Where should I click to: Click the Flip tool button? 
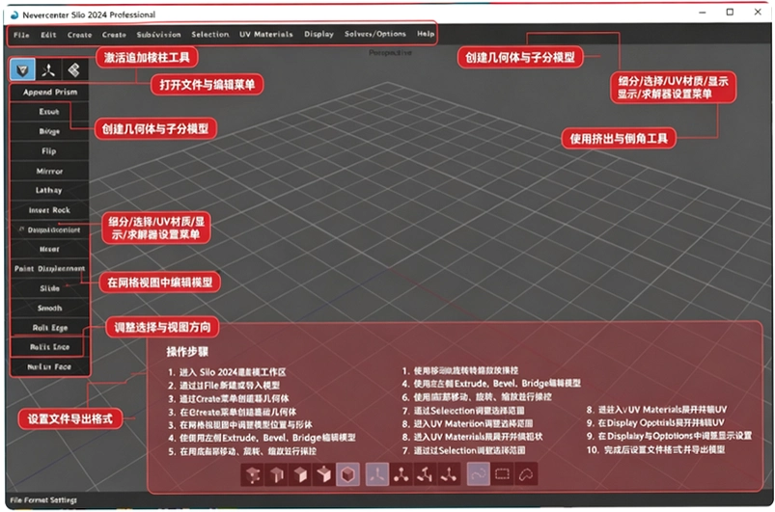[49, 151]
